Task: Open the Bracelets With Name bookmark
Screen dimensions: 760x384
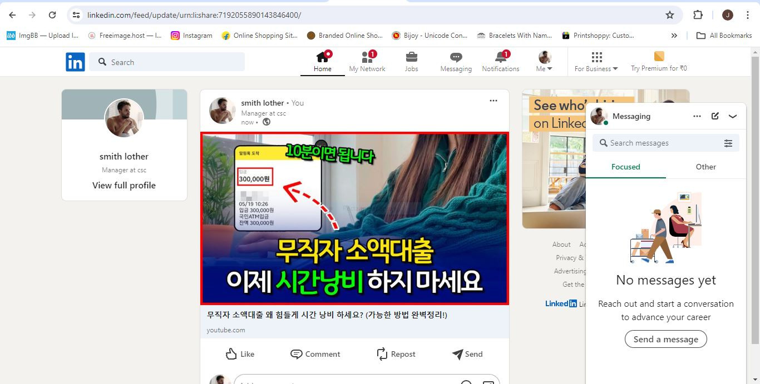Action: [x=515, y=36]
